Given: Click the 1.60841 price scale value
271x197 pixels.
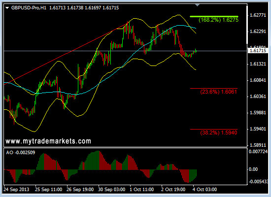Looking at the screenshot, I should [258, 80].
